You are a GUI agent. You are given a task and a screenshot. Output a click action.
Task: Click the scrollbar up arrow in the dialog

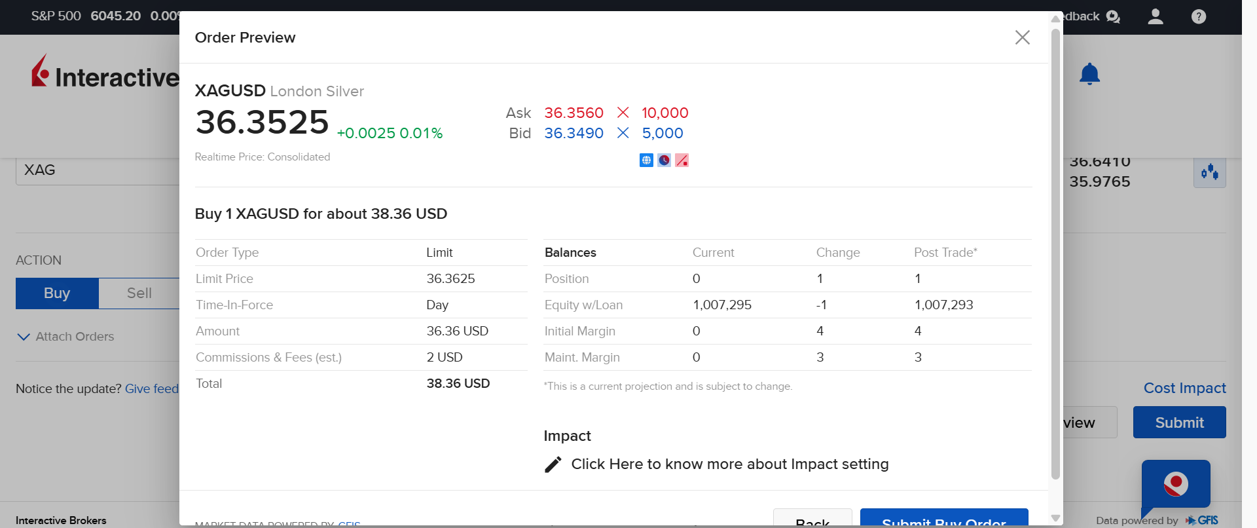click(x=1055, y=18)
